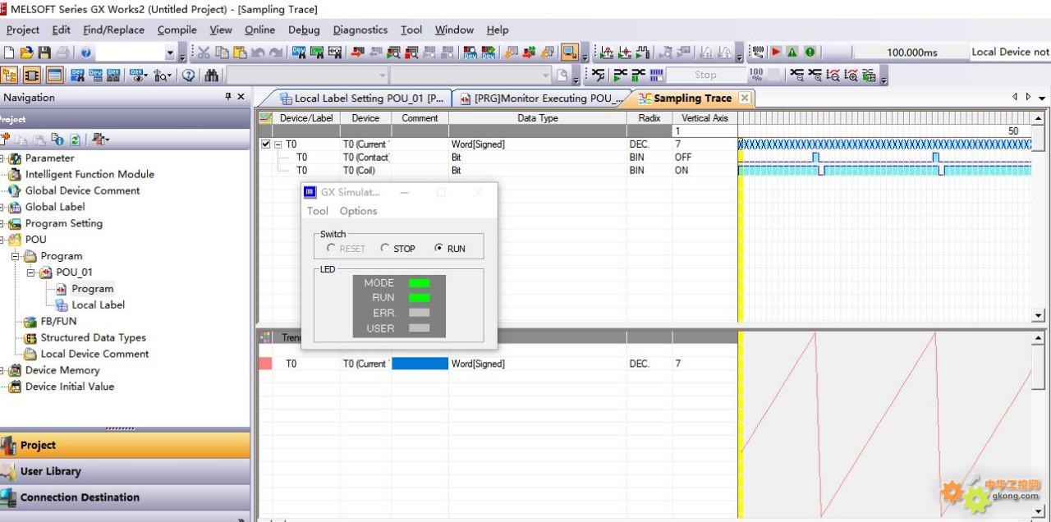Click the blue cell in T0 trend row
1051x522 pixels.
420,364
